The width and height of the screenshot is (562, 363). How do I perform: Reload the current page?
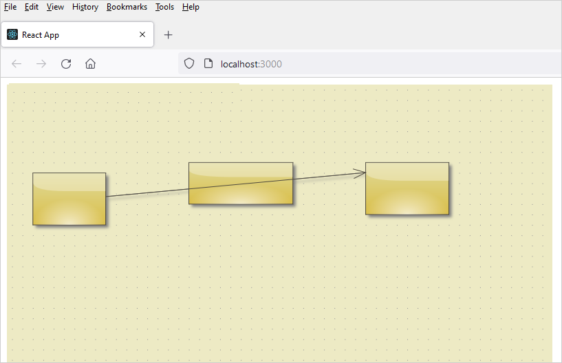pos(66,64)
